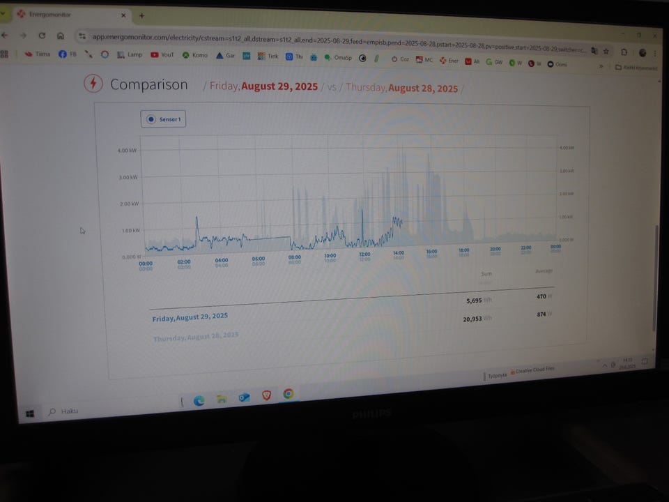Viewport: 669px width, 502px height.
Task: Reload the Energomonitor page
Action: coord(42,36)
